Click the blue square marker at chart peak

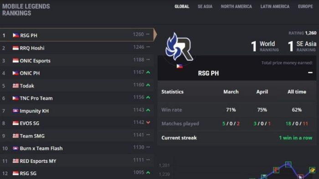tap(288, 164)
